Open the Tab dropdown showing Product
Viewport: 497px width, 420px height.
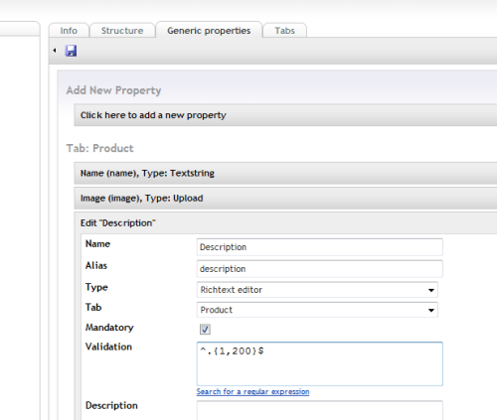(317, 310)
